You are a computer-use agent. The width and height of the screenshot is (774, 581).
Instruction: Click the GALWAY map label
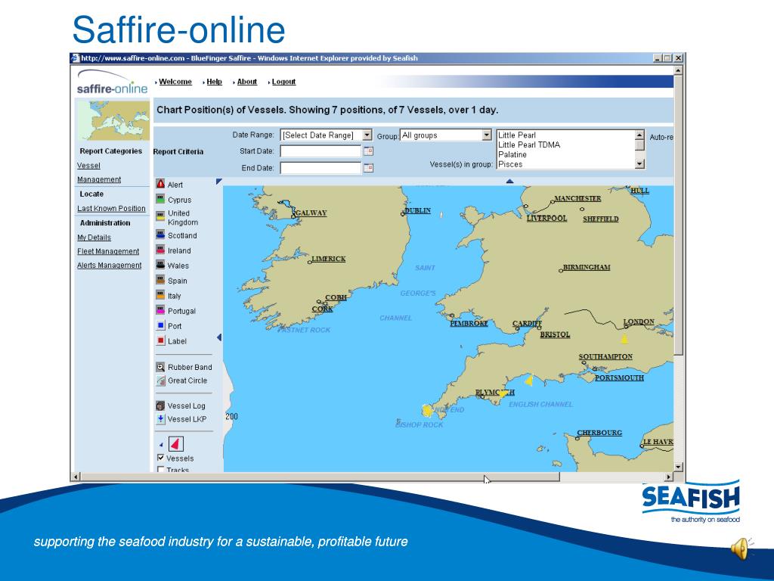pos(311,213)
